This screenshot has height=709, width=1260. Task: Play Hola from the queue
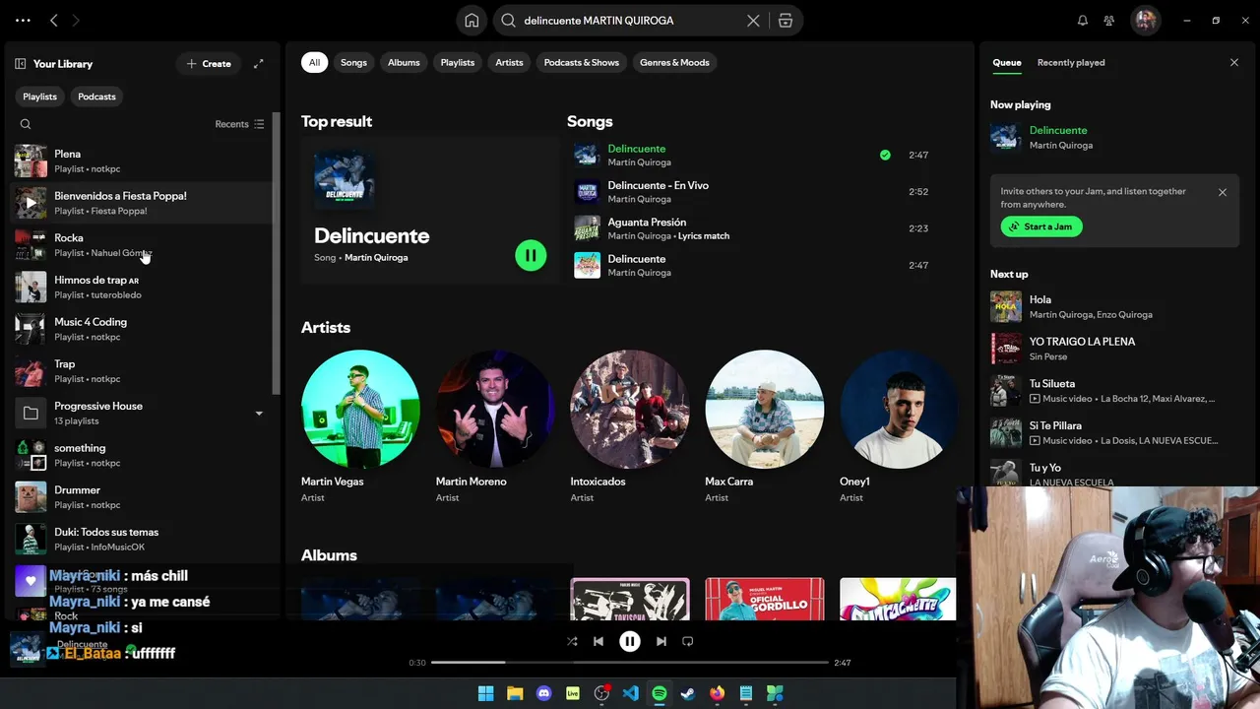pyautogui.click(x=1112, y=306)
